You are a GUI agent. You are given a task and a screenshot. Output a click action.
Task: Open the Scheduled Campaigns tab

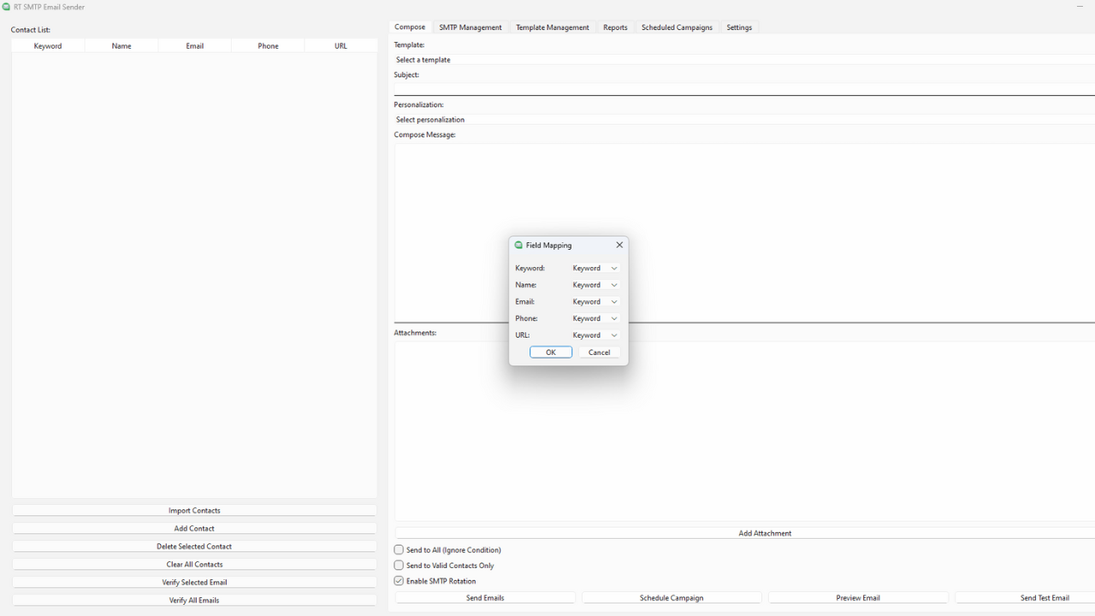click(677, 27)
